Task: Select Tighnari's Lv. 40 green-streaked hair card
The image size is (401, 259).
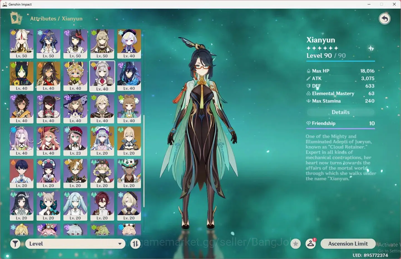Action: pyautogui.click(x=21, y=76)
